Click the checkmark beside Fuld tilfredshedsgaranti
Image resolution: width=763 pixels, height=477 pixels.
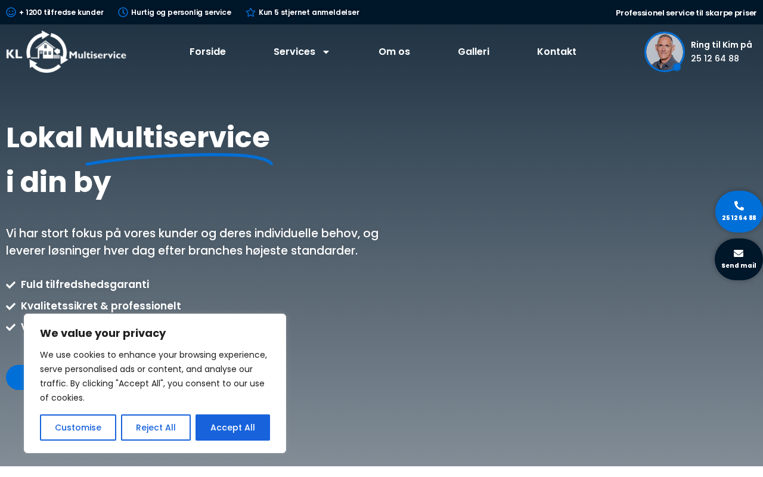11,285
